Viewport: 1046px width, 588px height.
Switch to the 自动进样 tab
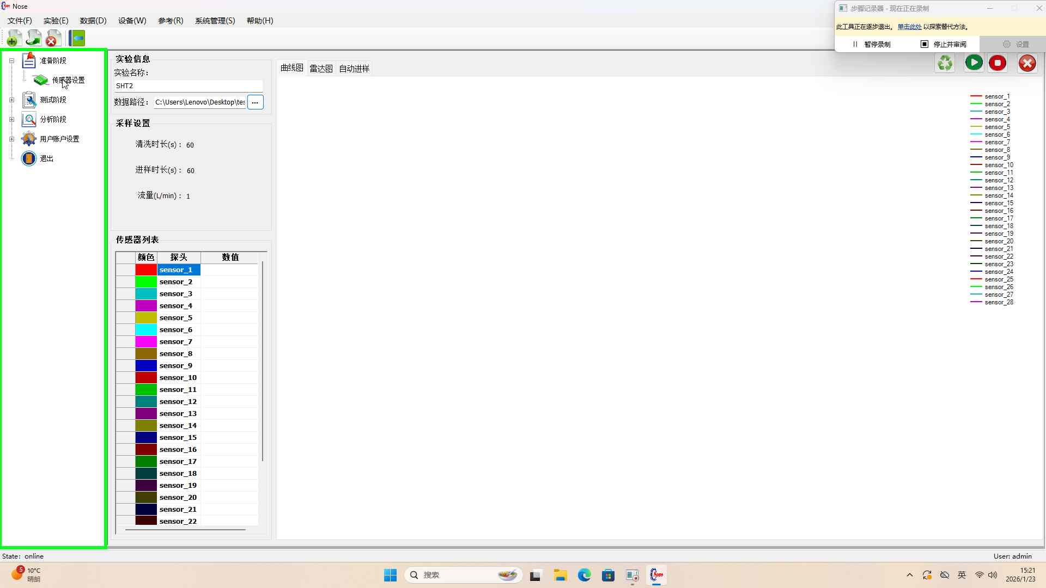[x=354, y=69]
